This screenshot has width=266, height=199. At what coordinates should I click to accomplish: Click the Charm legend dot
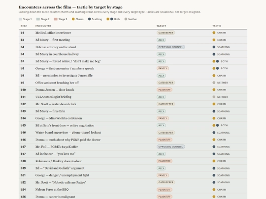click(x=73, y=19)
